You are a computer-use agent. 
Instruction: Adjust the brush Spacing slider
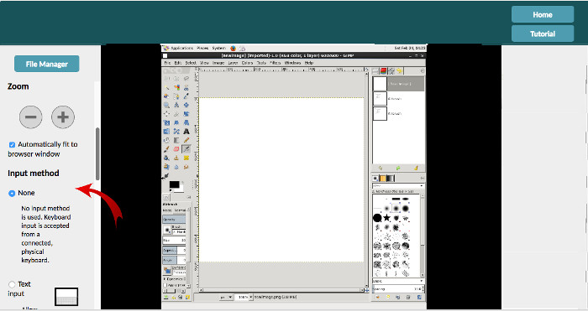(397, 289)
